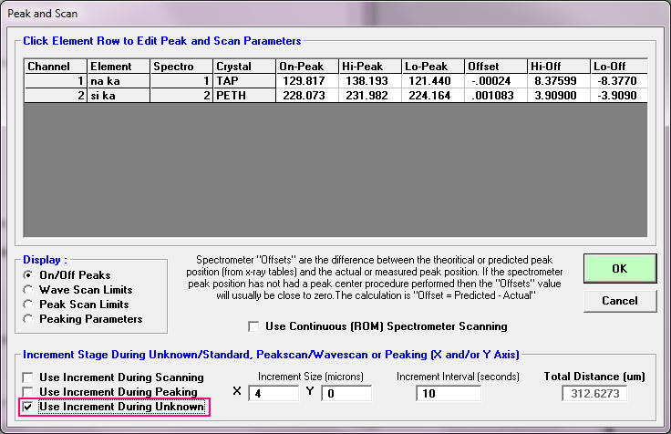Edit the Increment Interval seconds field
This screenshot has width=671, height=434.
pos(451,393)
